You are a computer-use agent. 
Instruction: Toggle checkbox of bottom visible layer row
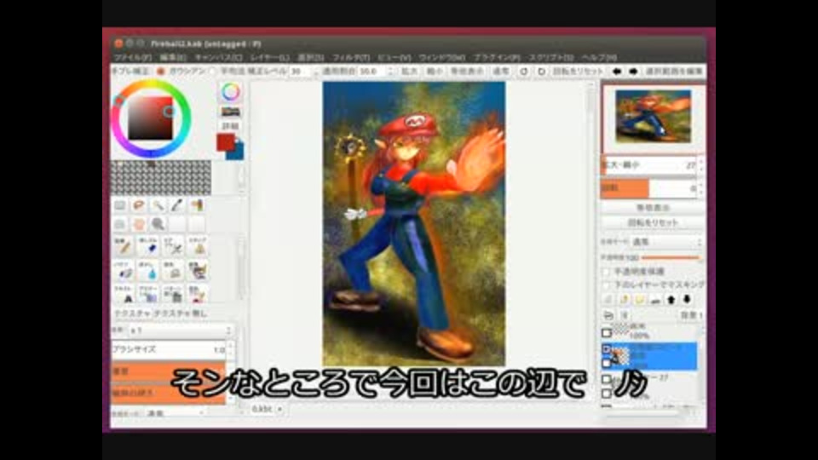click(x=606, y=394)
